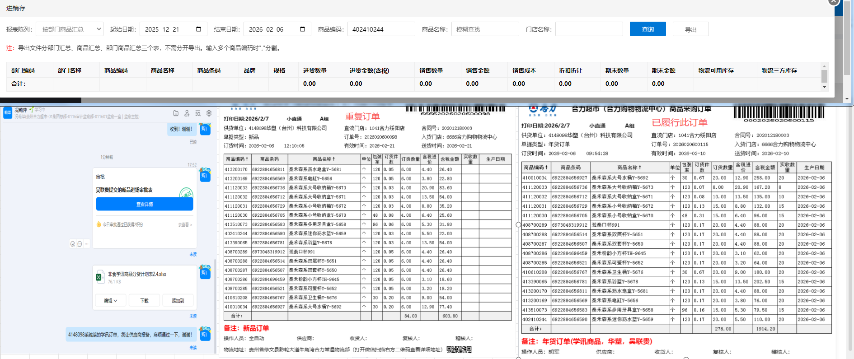Click the 商品名称 fuzzy search field
Screen dimensions: 854x359
485,29
